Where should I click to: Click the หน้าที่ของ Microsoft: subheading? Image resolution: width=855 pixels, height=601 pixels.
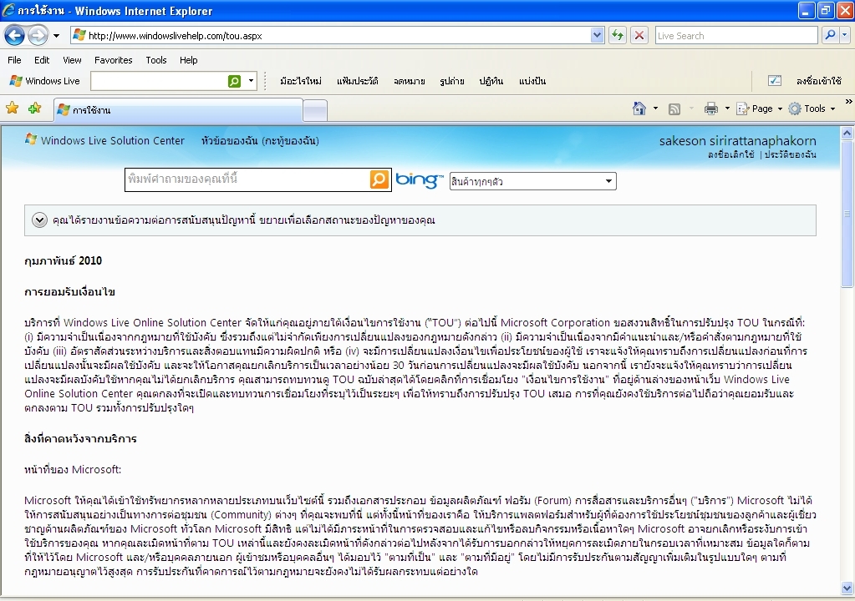point(73,469)
